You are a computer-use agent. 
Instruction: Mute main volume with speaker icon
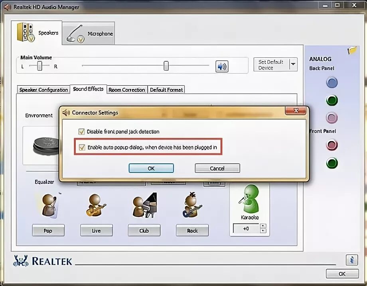pyautogui.click(x=222, y=67)
